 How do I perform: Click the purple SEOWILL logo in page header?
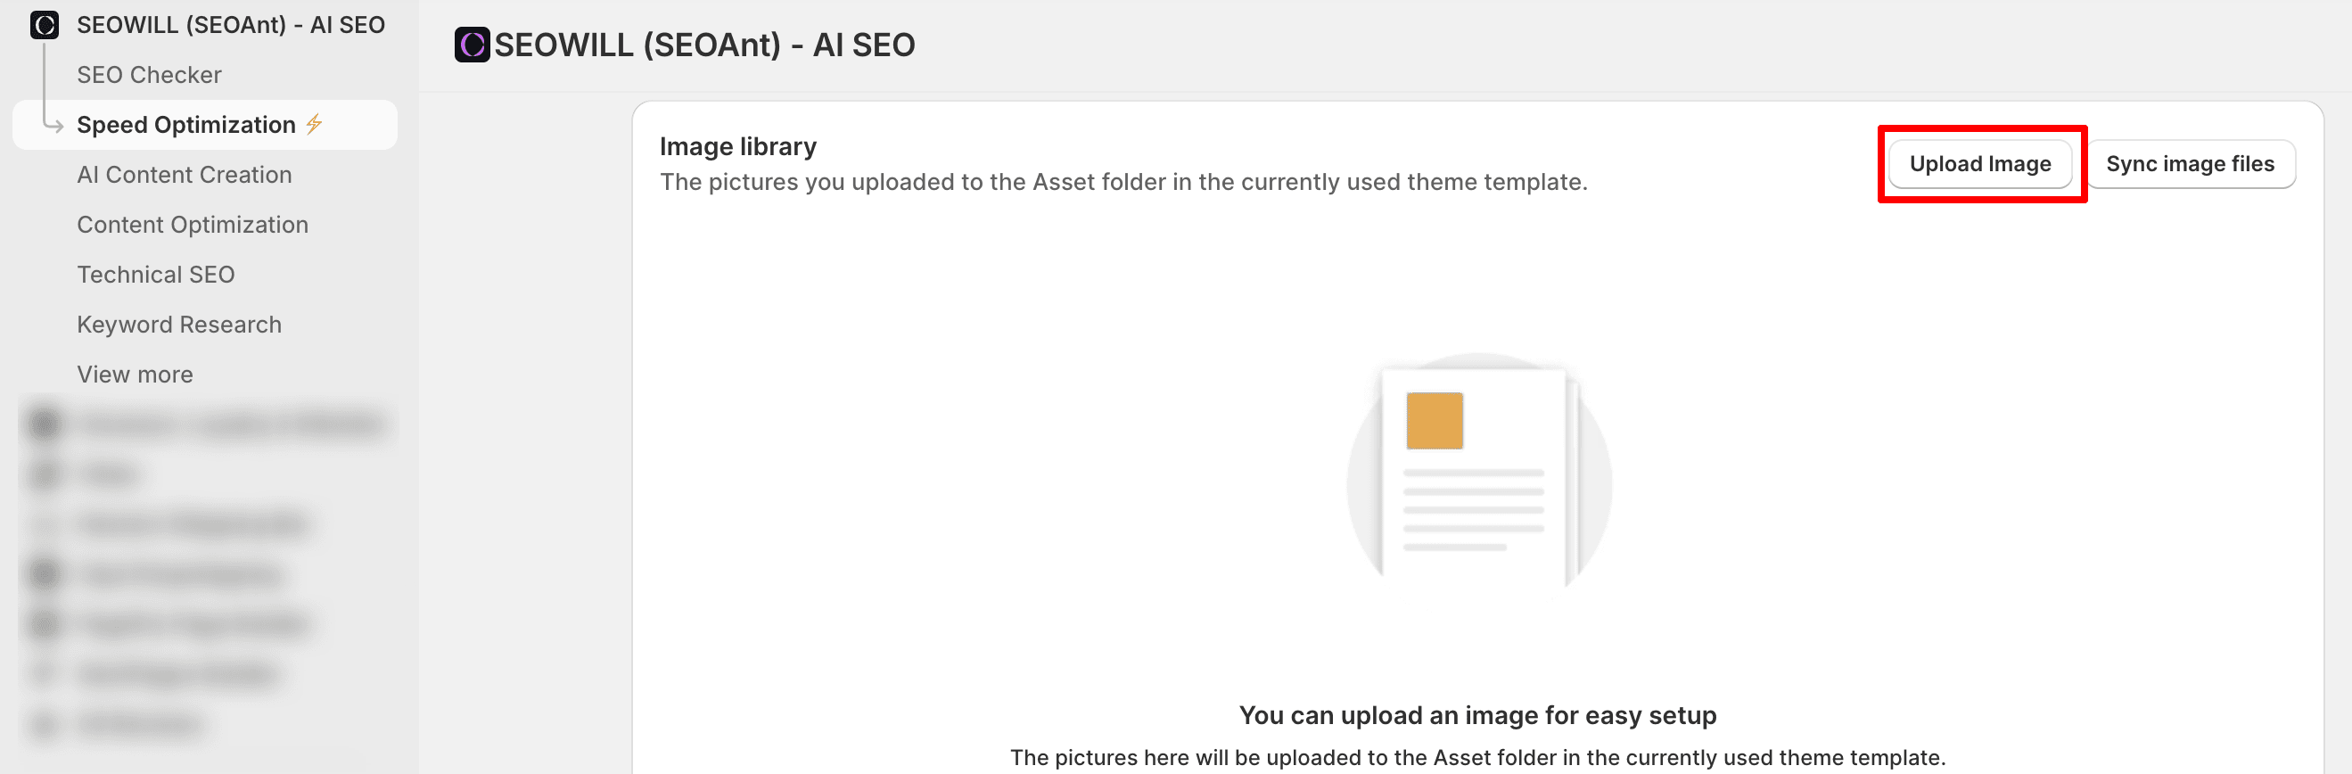[x=472, y=45]
